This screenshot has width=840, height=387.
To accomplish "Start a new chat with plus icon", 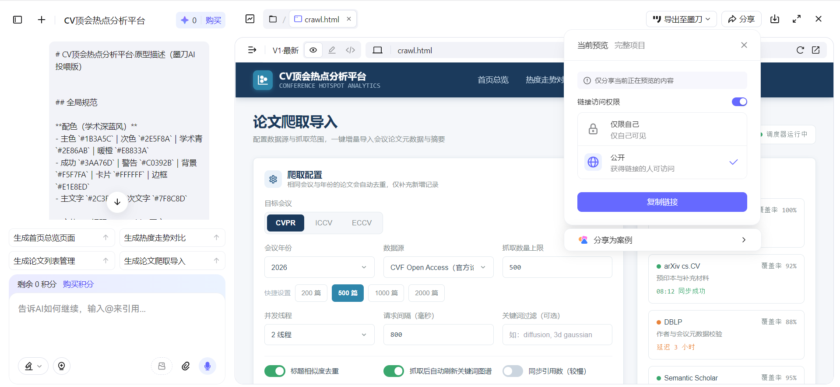I will 42,20.
